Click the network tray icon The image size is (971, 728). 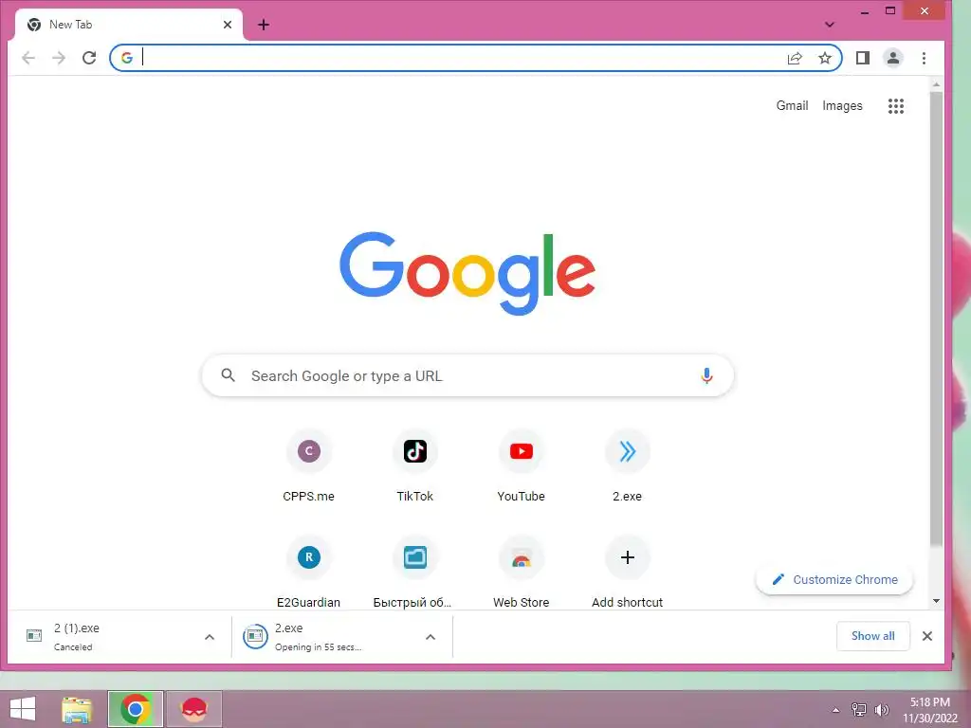coord(859,710)
